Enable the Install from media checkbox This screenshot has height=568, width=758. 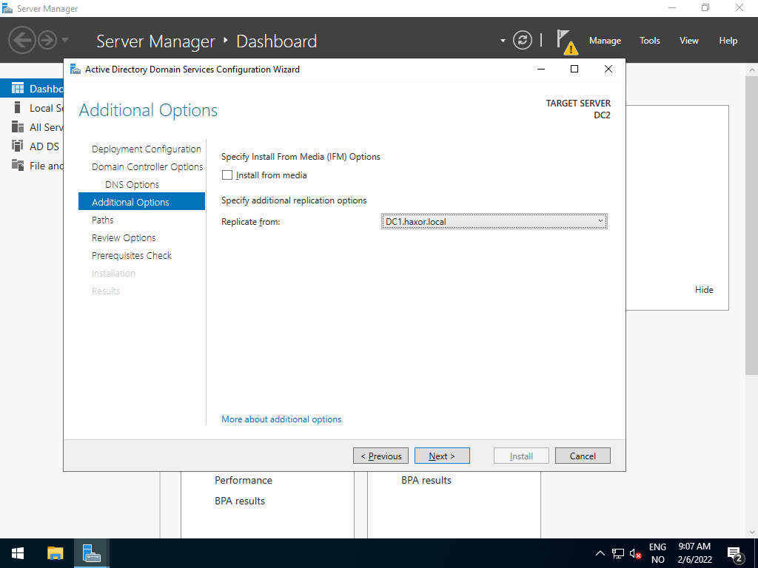pos(227,175)
